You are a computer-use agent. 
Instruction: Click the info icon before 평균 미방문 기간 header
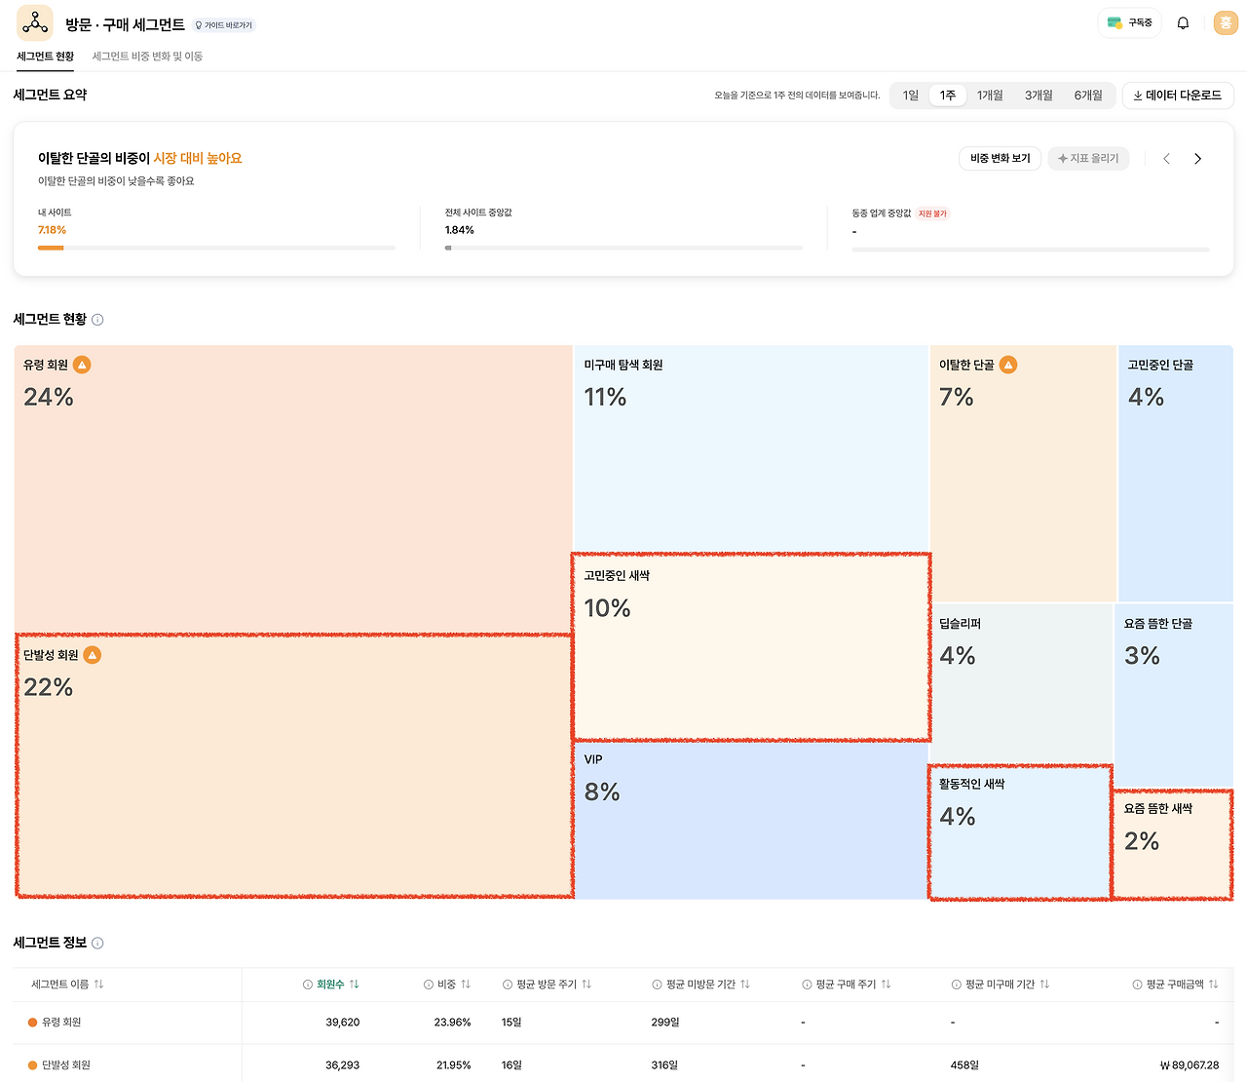[x=658, y=985]
